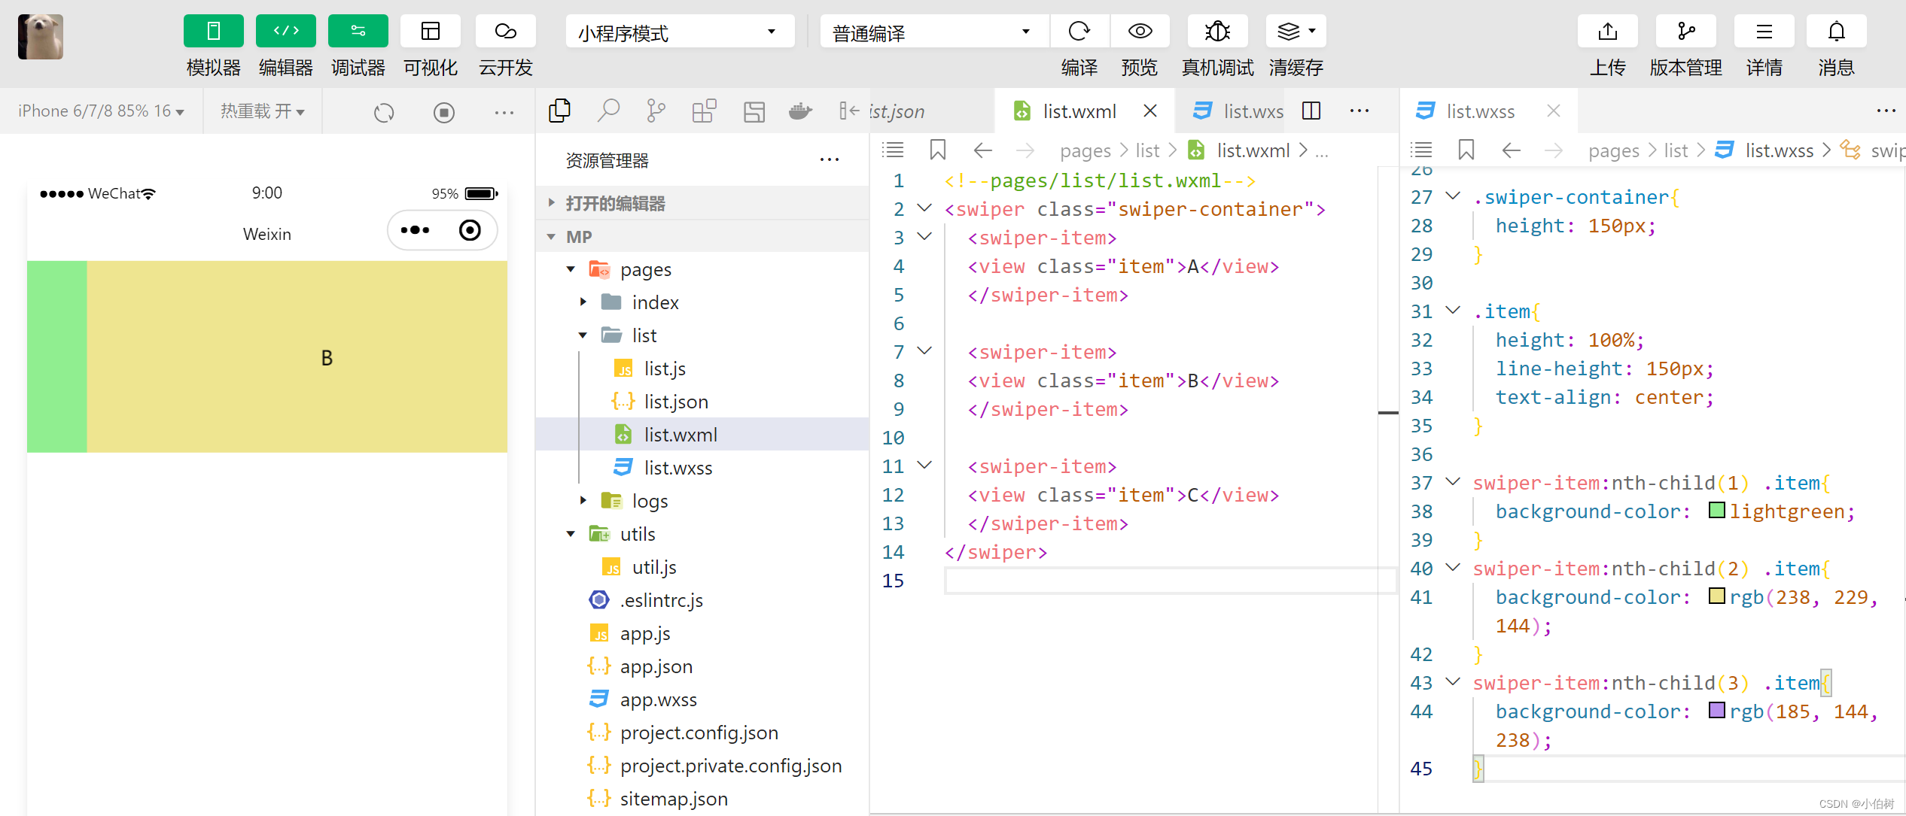Open the search panel magnifier icon
This screenshot has width=1906, height=816.
click(608, 111)
